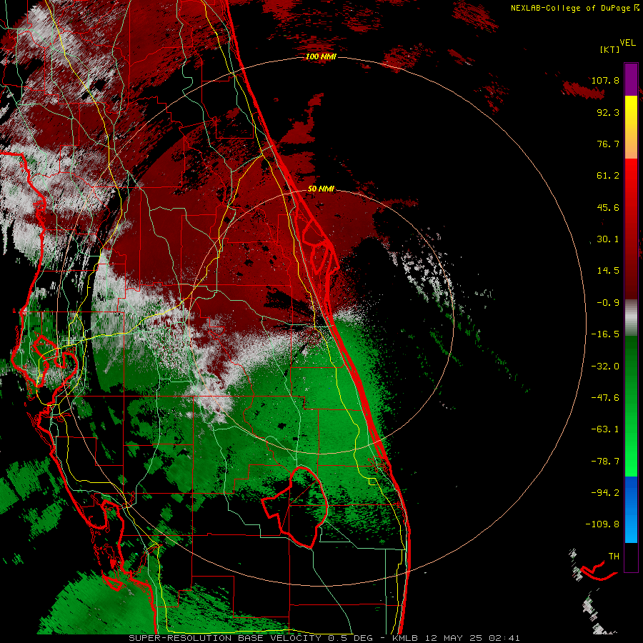The height and width of the screenshot is (643, 643).
Task: Select the 30.1 velocity scale value
Action: (608, 239)
